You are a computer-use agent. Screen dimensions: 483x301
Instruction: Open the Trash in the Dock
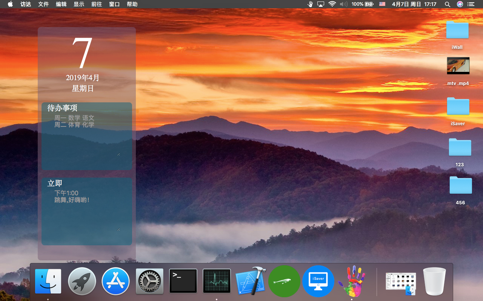pos(435,281)
